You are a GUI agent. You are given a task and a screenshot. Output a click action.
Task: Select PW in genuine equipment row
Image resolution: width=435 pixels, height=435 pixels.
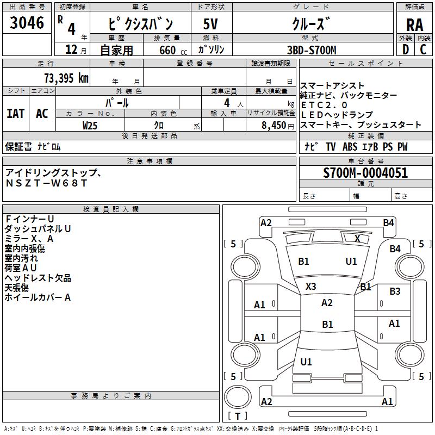click(x=402, y=146)
